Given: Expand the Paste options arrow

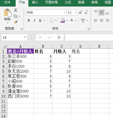Looking at the screenshot, I should [x=8, y=23].
